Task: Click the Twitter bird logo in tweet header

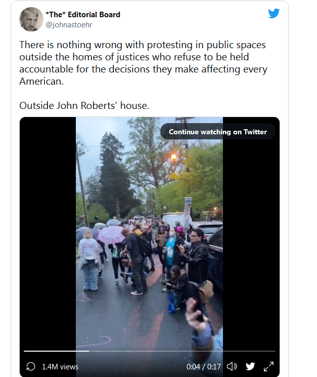Action: pyautogui.click(x=274, y=14)
